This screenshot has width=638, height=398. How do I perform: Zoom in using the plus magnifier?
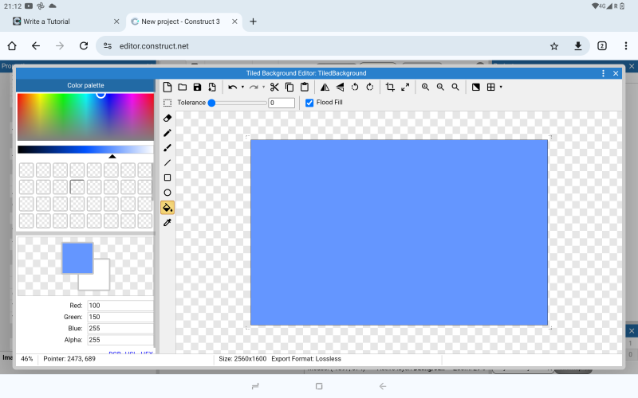point(425,87)
